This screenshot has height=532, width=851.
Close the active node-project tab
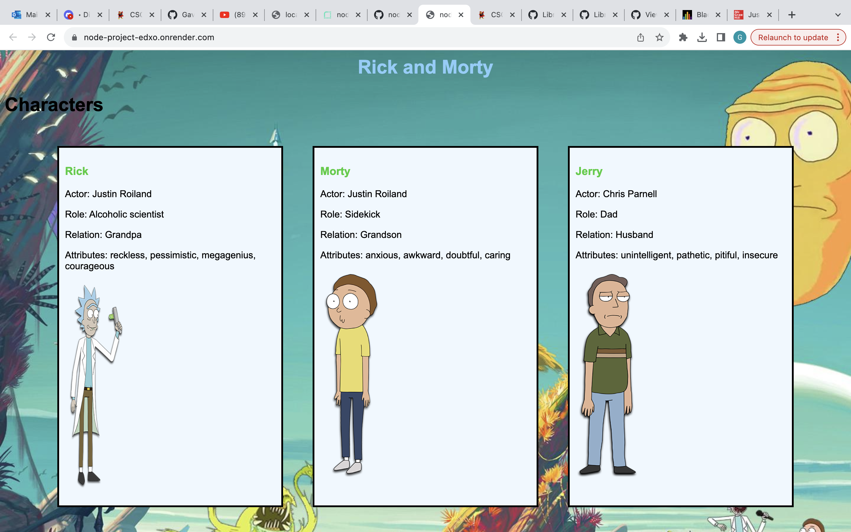(461, 15)
